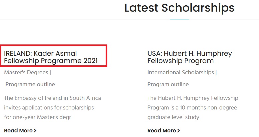The width and height of the screenshot is (259, 137).
Task: Click the chevron beside Ireland's Read More
Action: [x=35, y=131]
